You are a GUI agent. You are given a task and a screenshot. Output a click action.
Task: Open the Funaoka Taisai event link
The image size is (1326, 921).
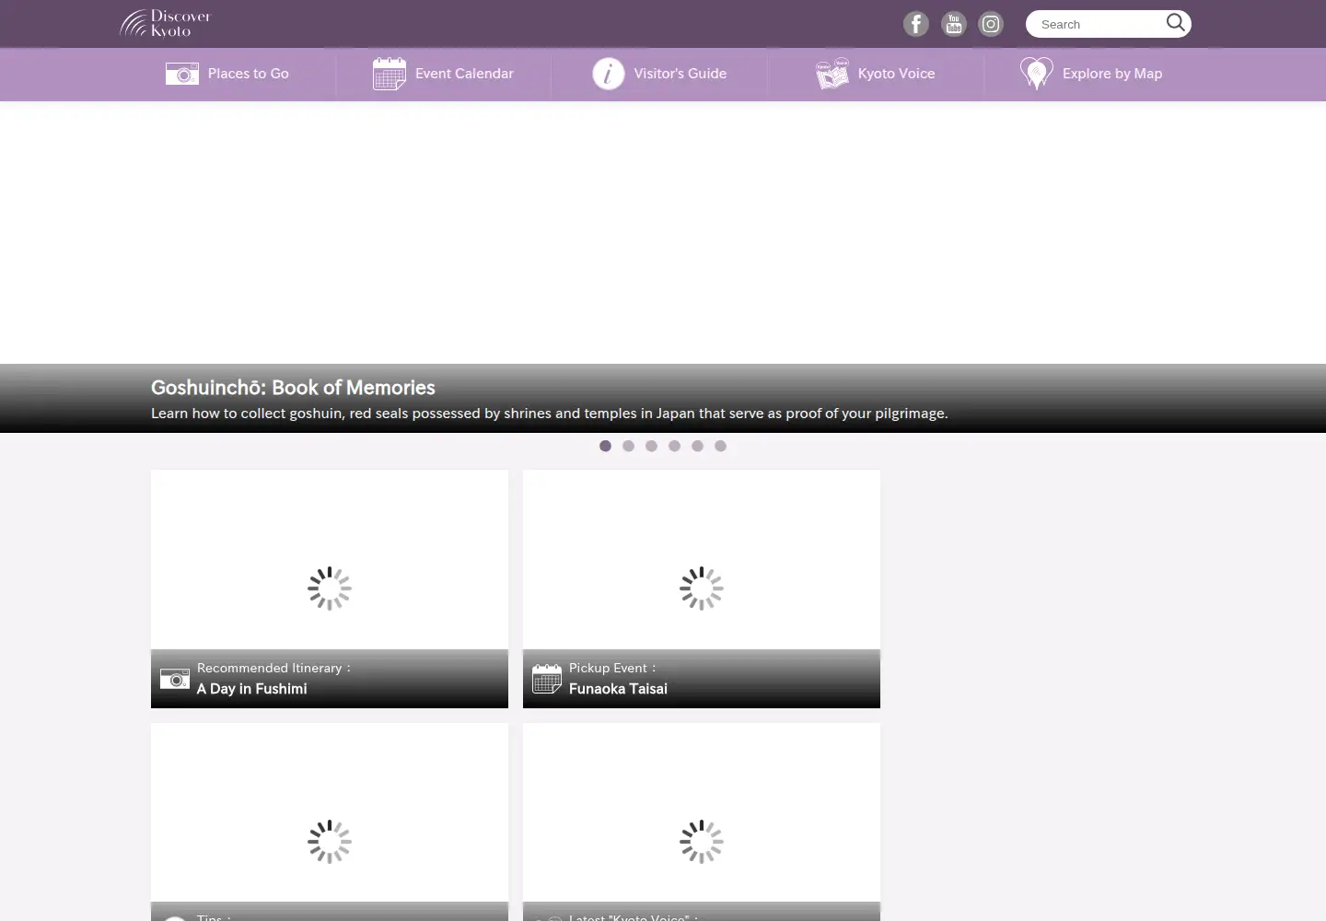pos(618,689)
